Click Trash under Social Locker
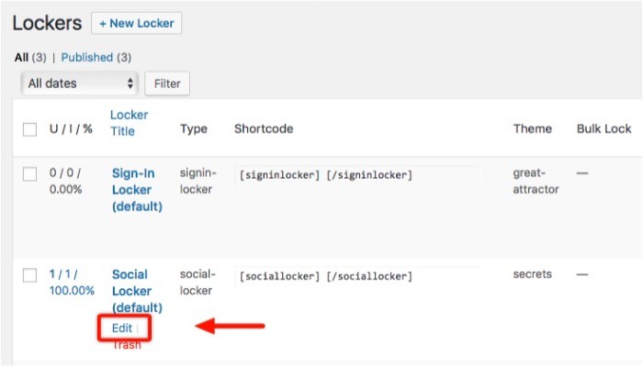 click(126, 345)
